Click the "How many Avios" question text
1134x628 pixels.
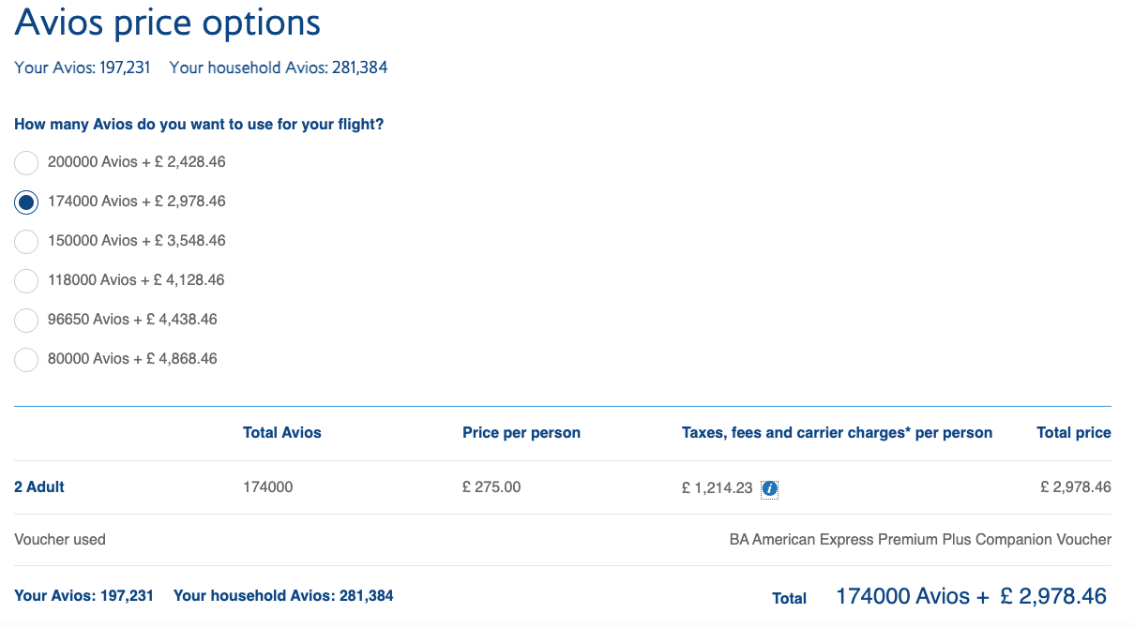click(x=199, y=125)
